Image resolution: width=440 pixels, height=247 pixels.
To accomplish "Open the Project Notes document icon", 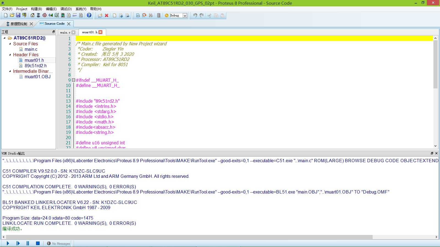I will click(x=81, y=15).
